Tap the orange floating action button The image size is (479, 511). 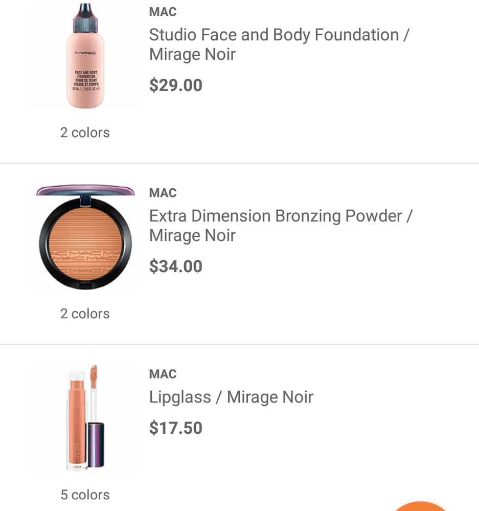[x=420, y=506]
